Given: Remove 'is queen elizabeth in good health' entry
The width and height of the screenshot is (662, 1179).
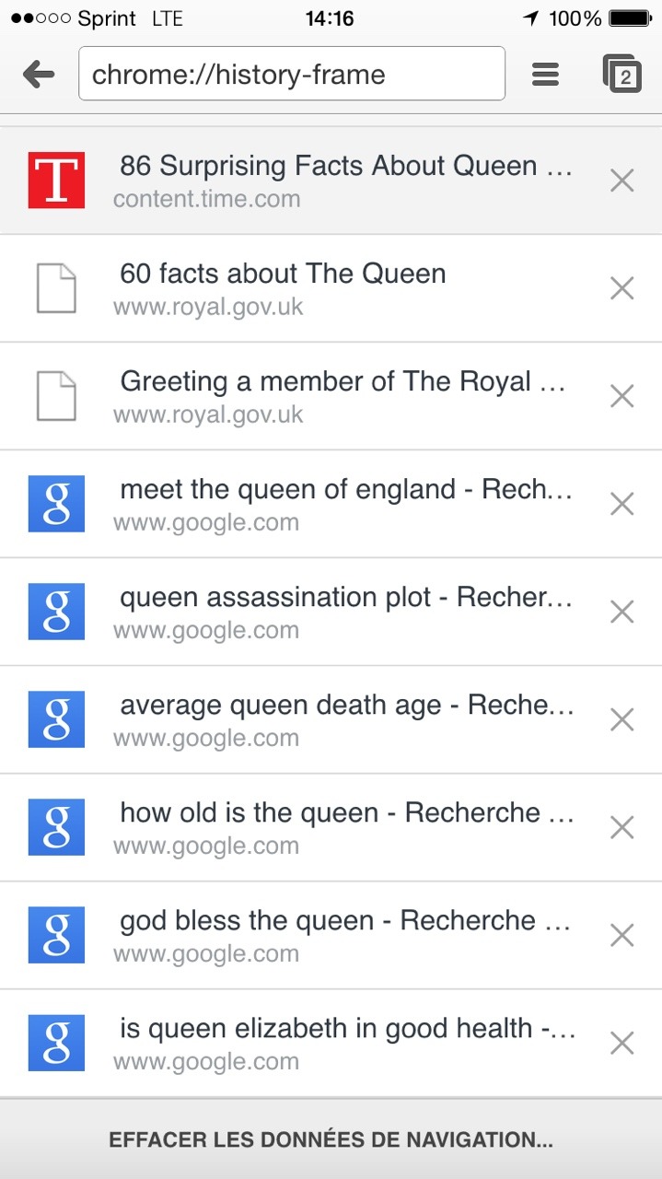Looking at the screenshot, I should [x=622, y=1043].
